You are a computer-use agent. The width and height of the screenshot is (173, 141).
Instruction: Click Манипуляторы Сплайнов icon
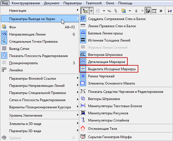pyautogui.click(x=83, y=120)
